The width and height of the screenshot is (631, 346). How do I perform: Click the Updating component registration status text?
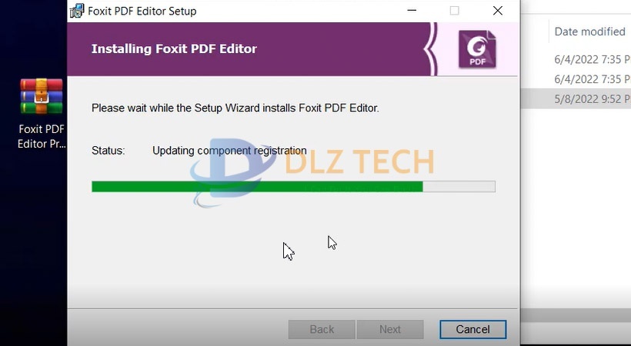pos(229,151)
